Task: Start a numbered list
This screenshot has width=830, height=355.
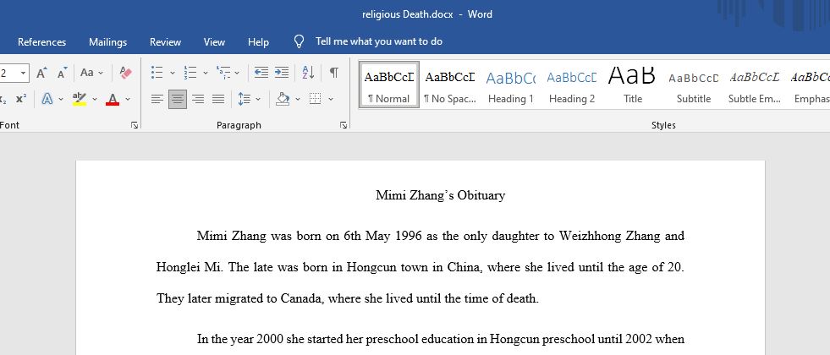Action: point(190,73)
